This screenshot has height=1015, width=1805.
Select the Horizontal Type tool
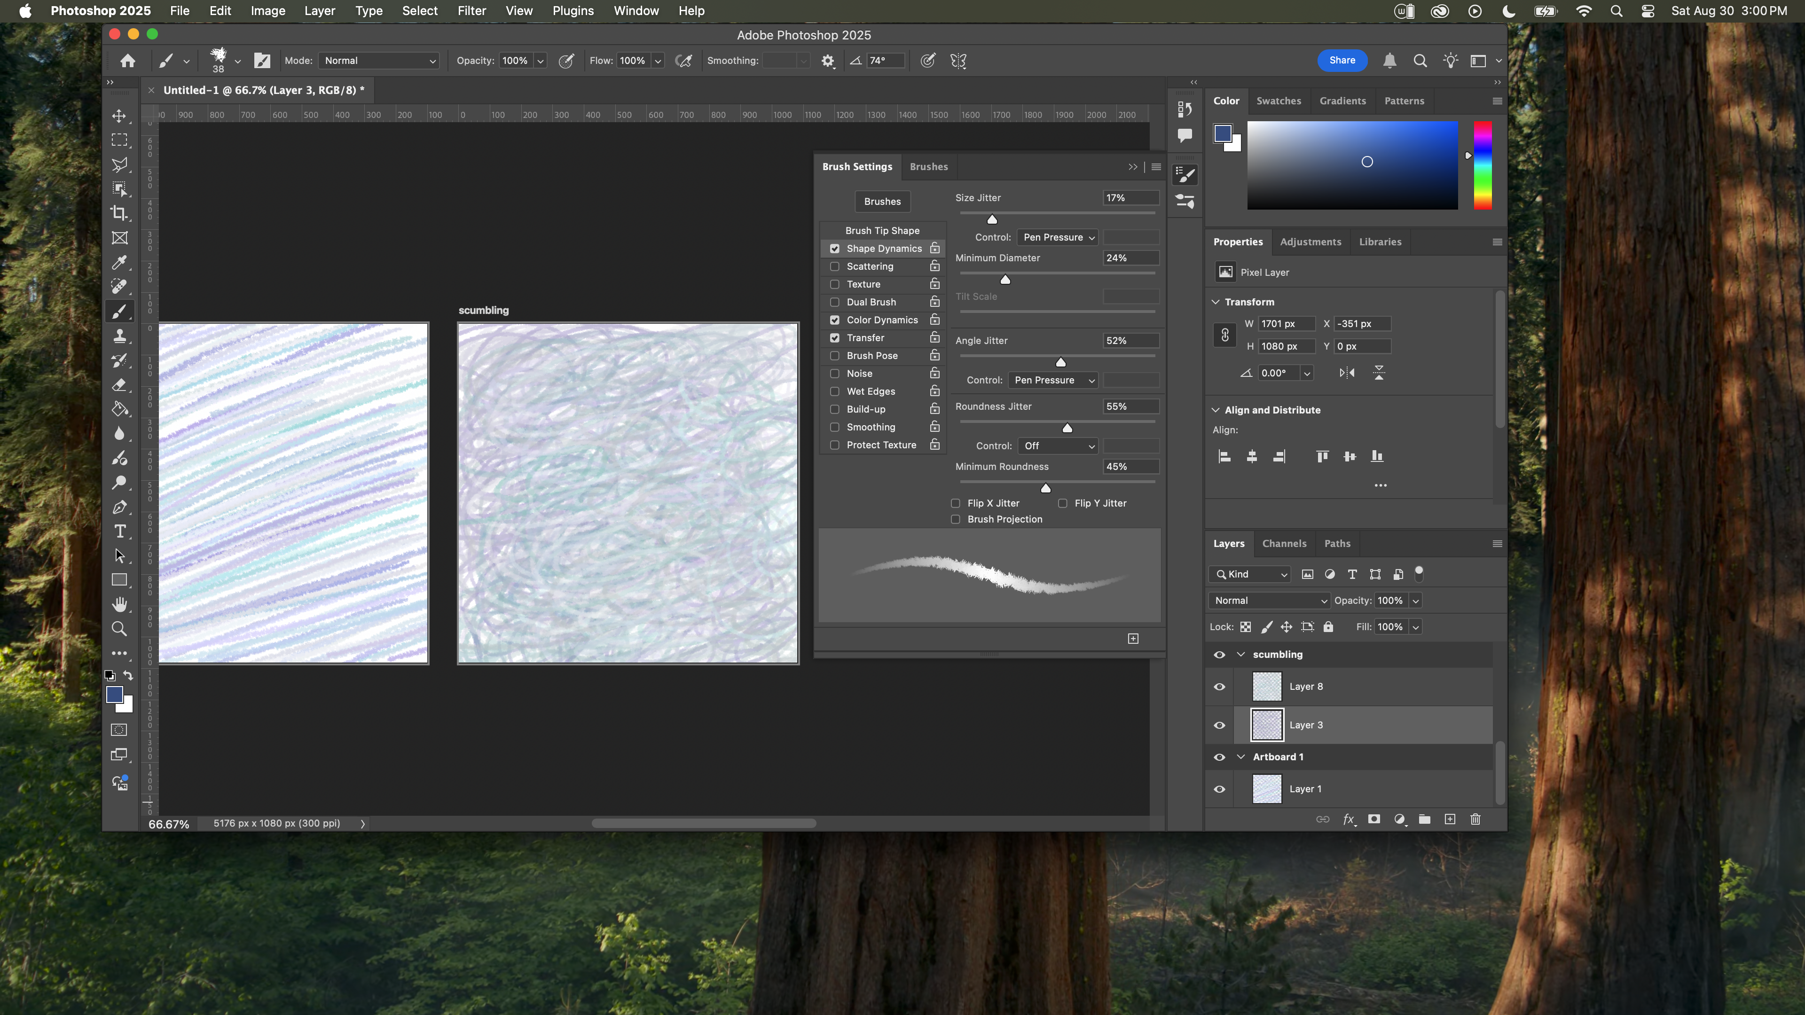pos(120,531)
